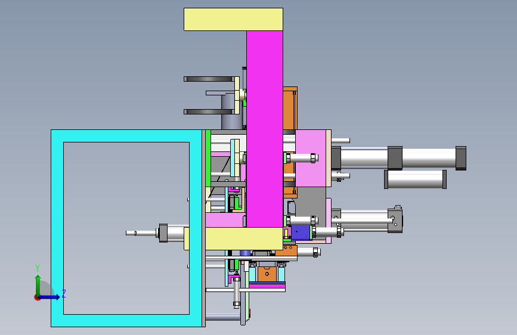Select the gray cylindrical post above the frame
This screenshot has width=517, height=335.
[231, 112]
